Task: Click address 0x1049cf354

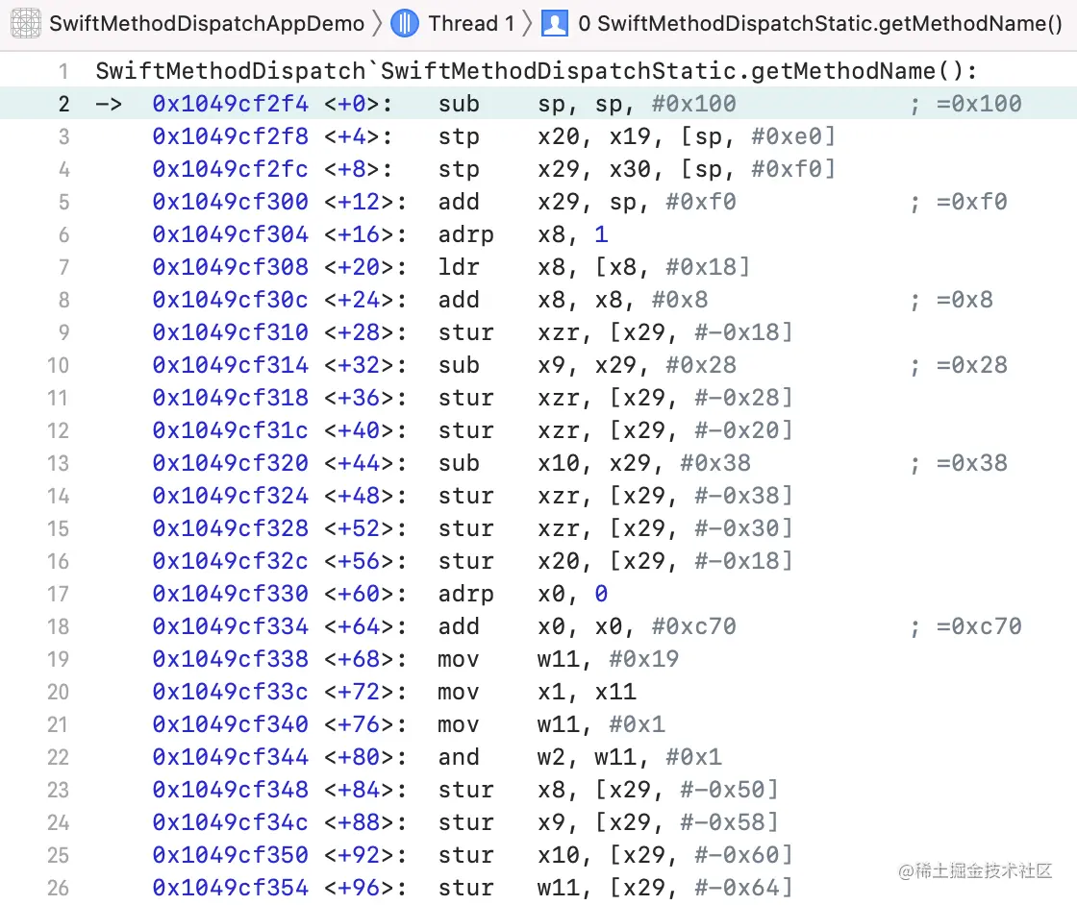Action: (x=230, y=888)
